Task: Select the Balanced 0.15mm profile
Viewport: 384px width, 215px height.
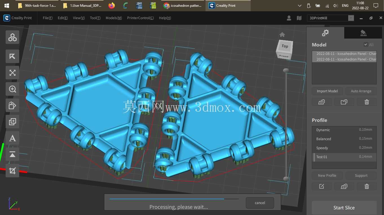Action: point(344,139)
